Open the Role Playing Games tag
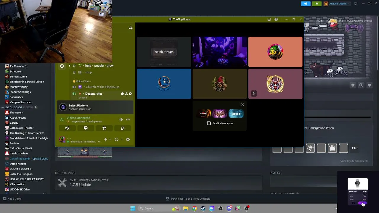This screenshot has height=213, width=379. [359, 21]
